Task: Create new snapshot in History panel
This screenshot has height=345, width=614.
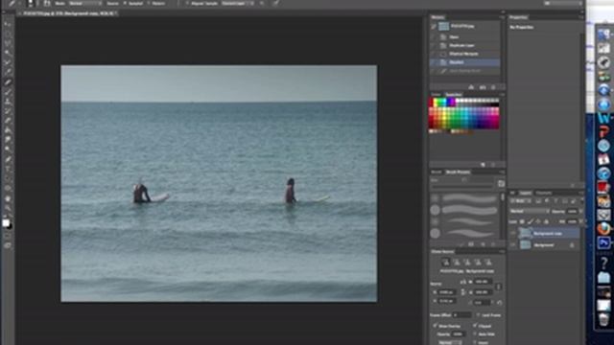Action: coord(483,87)
